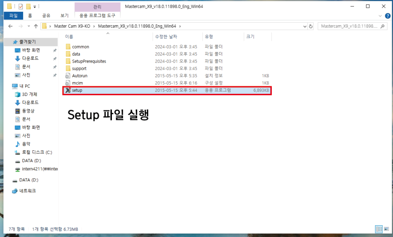393x237 pixels.
Task: Click pin icon next to 다운로드
Action: tap(55, 59)
